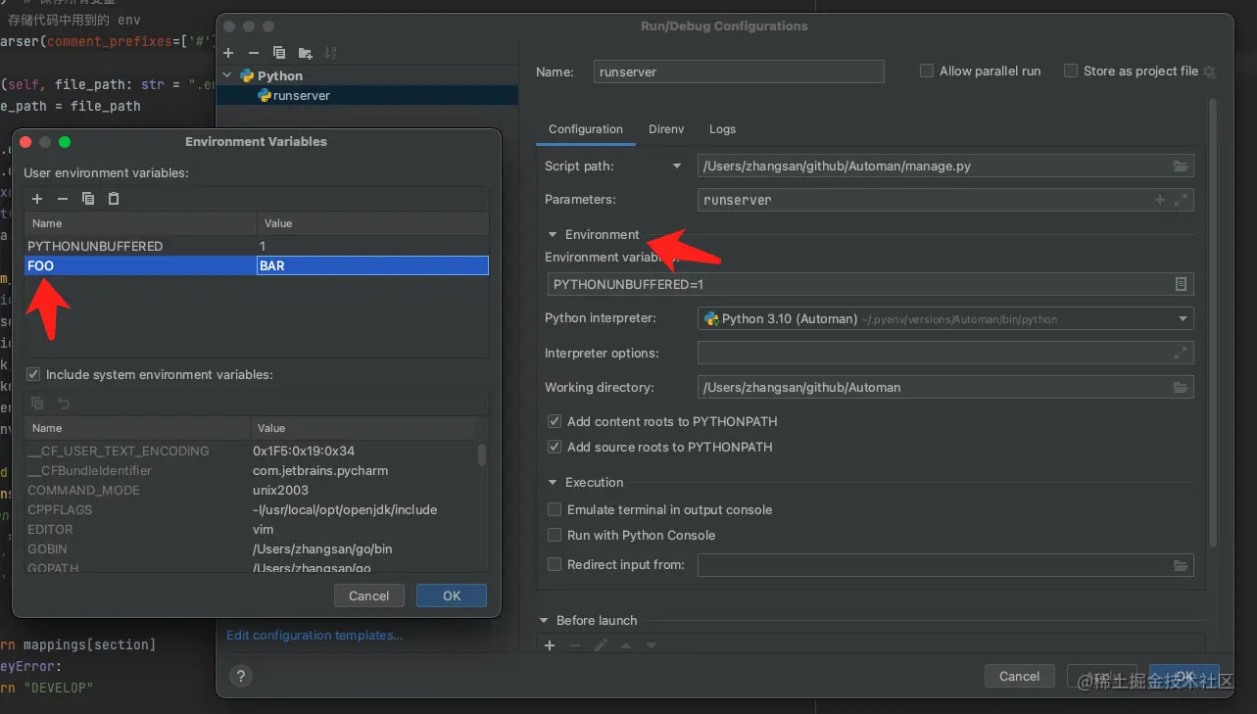Click the Run/Debug Configurations vertical scrollbar
This screenshot has height=714, width=1257.
click(1213, 323)
